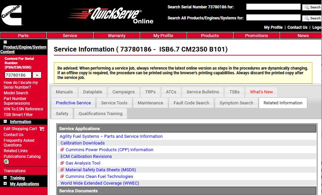The height and width of the screenshot is (195, 322).
Task: Switch to the Fault Code Search tab
Action: point(191,103)
